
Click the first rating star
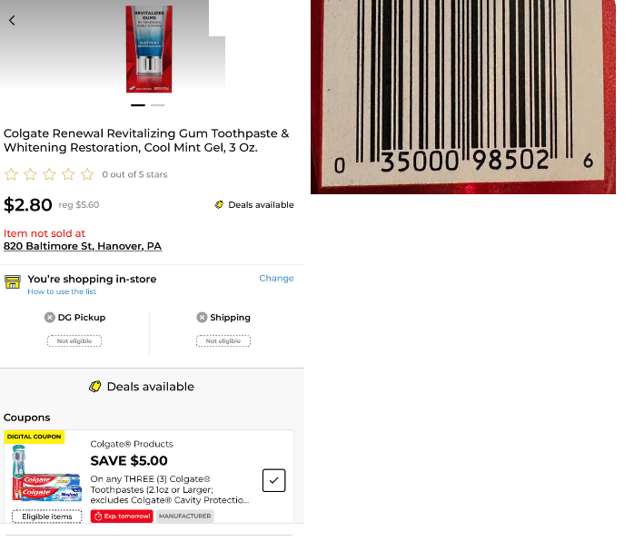11,174
